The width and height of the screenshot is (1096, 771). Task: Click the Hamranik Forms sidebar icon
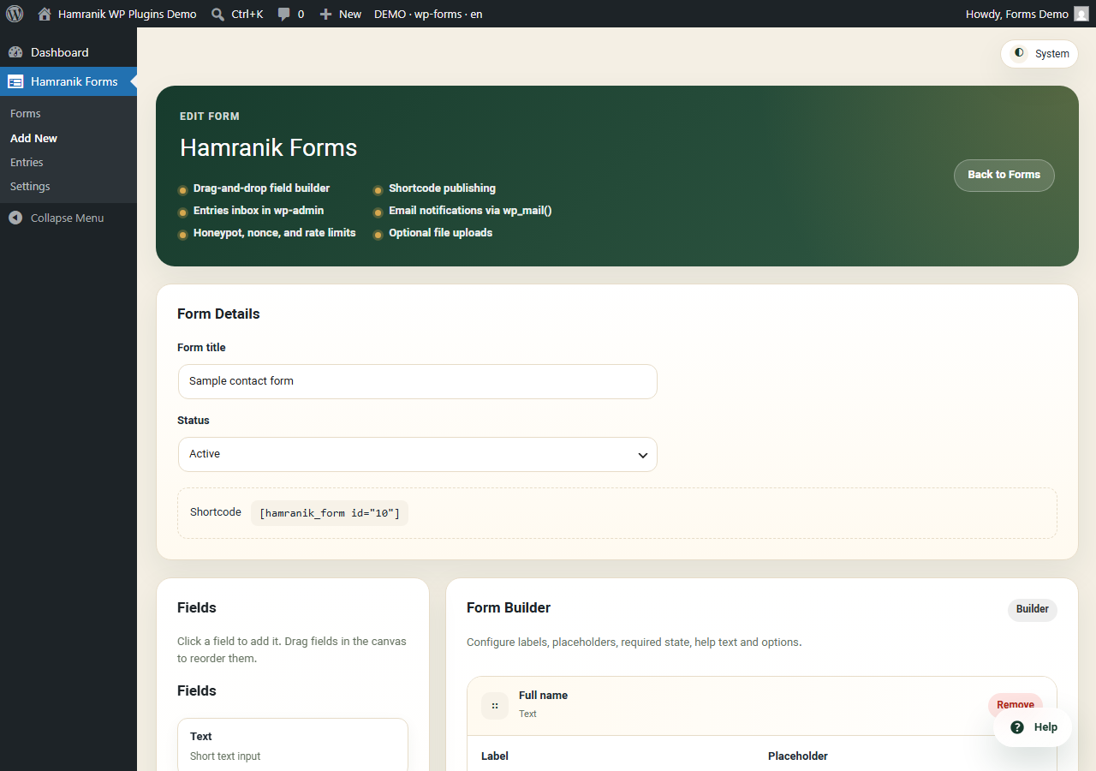[x=15, y=81]
